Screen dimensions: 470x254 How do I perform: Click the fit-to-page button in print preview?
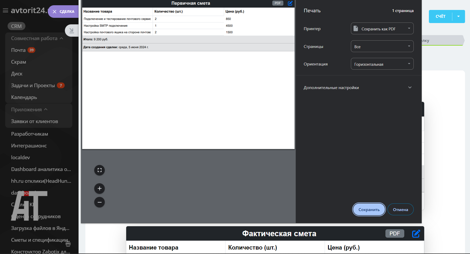(x=99, y=170)
